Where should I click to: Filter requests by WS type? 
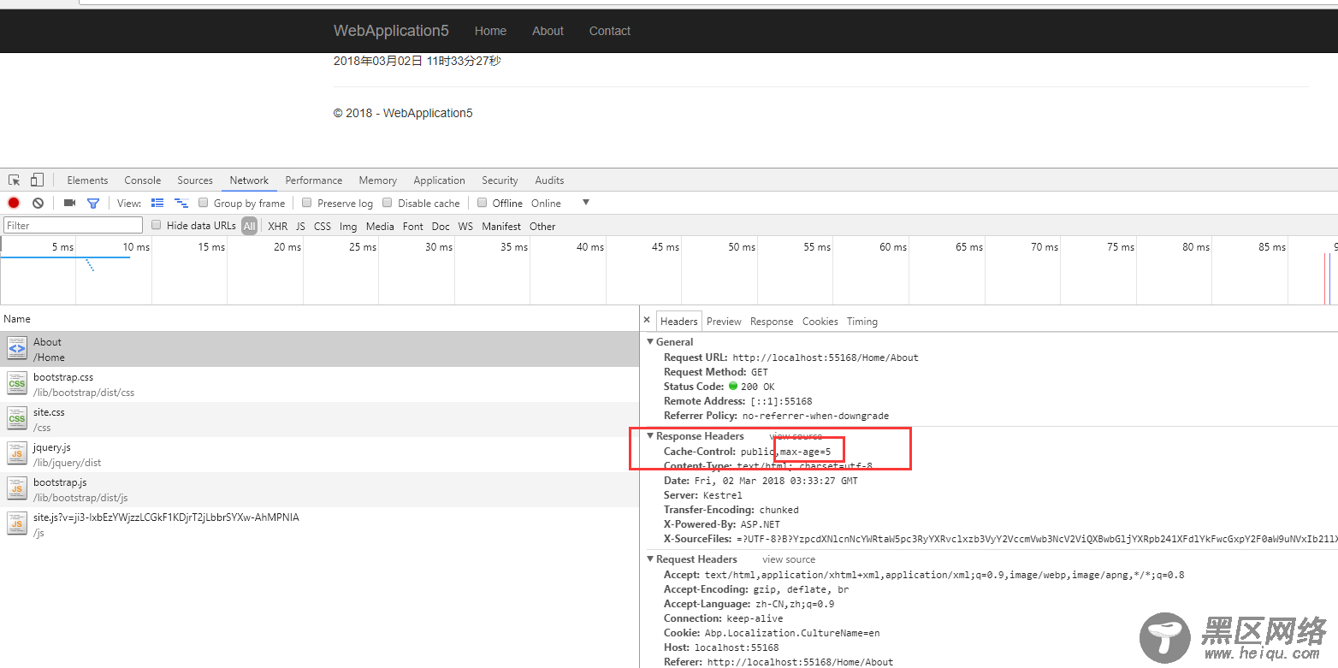coord(465,227)
